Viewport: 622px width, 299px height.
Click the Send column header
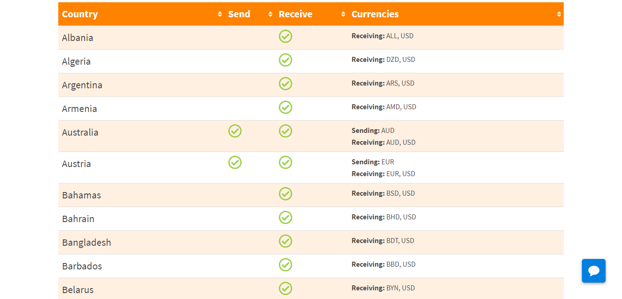tap(250, 14)
